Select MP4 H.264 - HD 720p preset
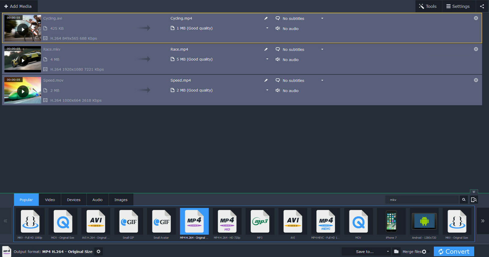 (x=227, y=224)
